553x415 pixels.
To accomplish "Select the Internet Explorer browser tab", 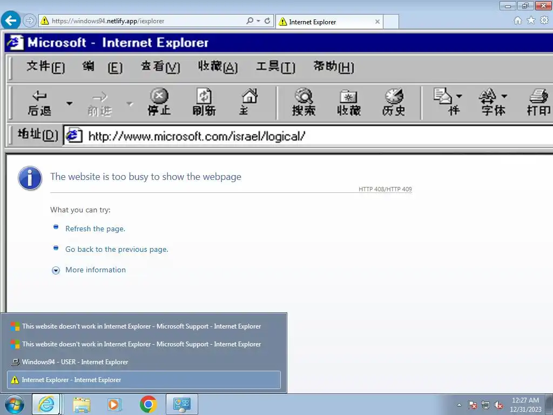I will [x=329, y=22].
